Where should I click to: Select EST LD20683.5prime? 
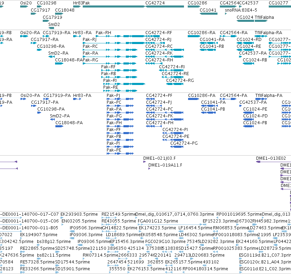[x=207, y=255]
